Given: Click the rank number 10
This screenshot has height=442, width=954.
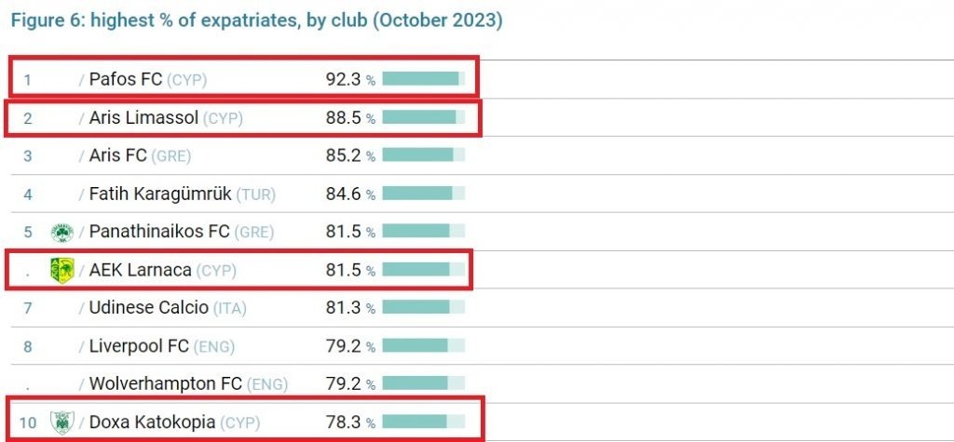Looking at the screenshot, I should pyautogui.click(x=28, y=422).
